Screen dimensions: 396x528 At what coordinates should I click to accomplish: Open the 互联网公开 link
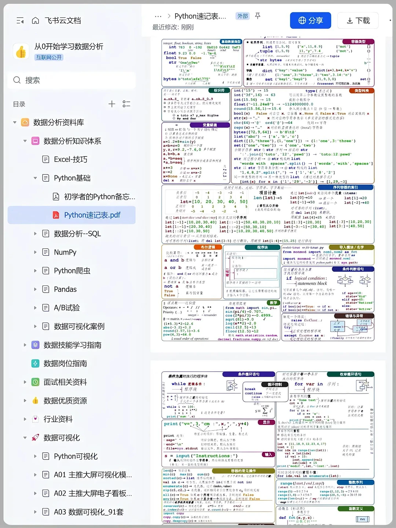(49, 58)
